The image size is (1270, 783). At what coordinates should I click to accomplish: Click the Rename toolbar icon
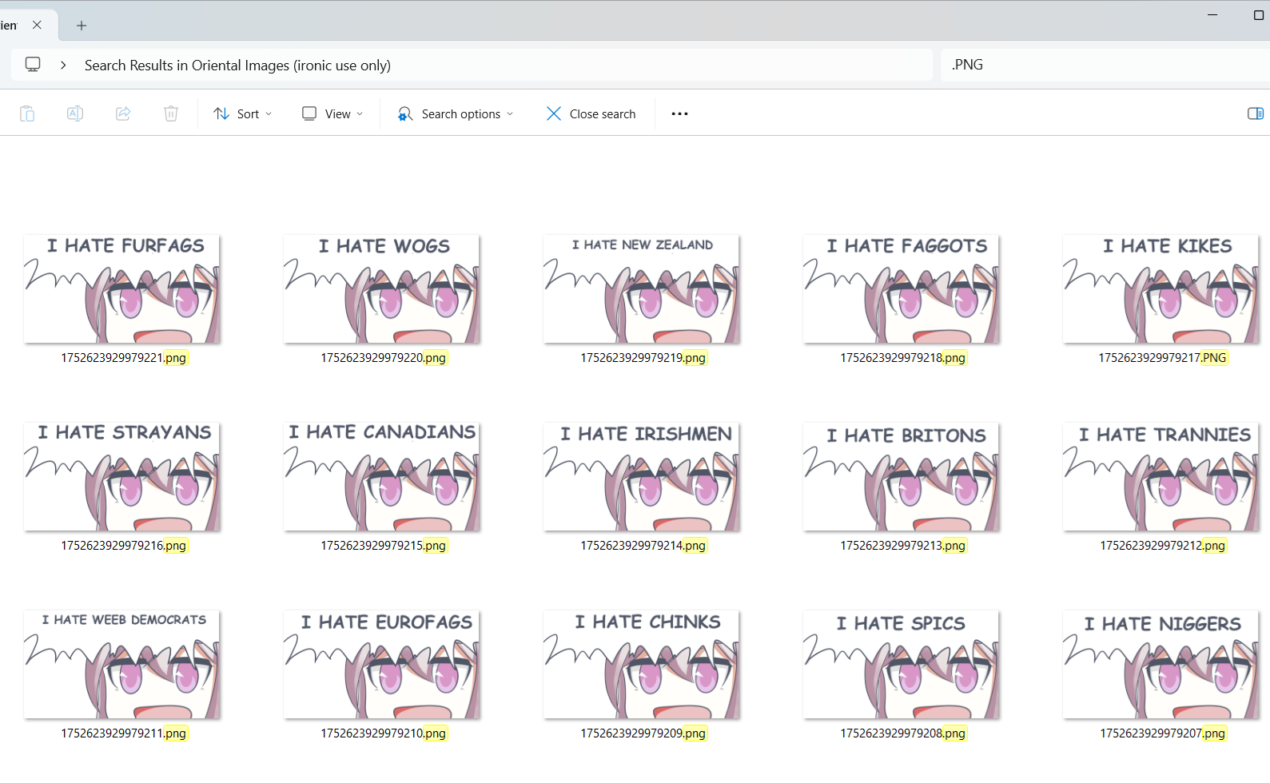tap(75, 113)
